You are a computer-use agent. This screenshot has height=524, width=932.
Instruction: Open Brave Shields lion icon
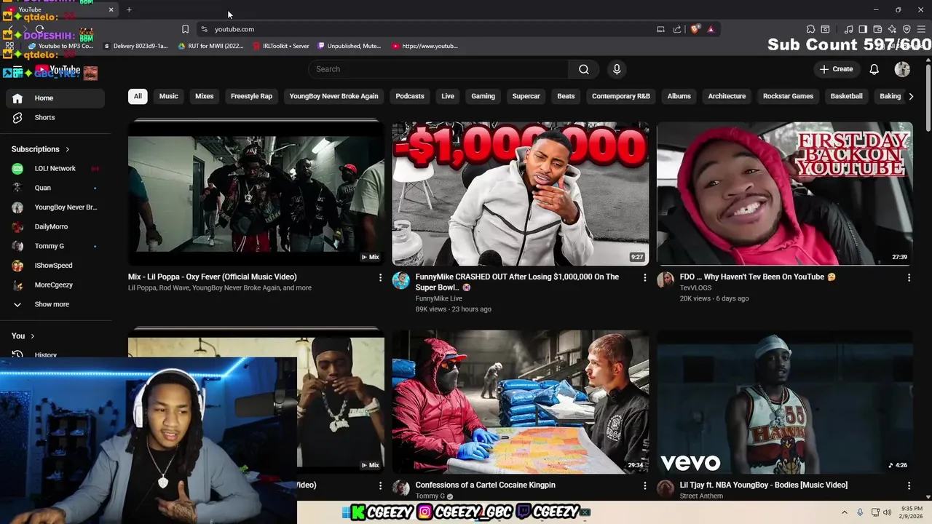695,29
